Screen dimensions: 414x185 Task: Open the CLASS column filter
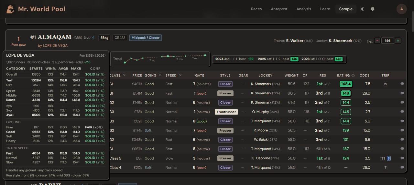124,75
